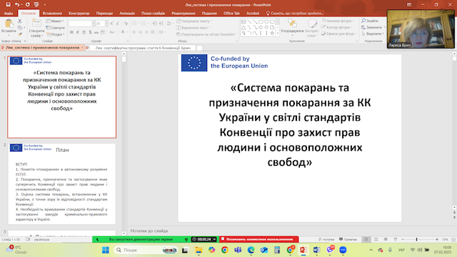This screenshot has height=257, width=457.
Task: Open the Анімація ribbon tab
Action: point(127,13)
